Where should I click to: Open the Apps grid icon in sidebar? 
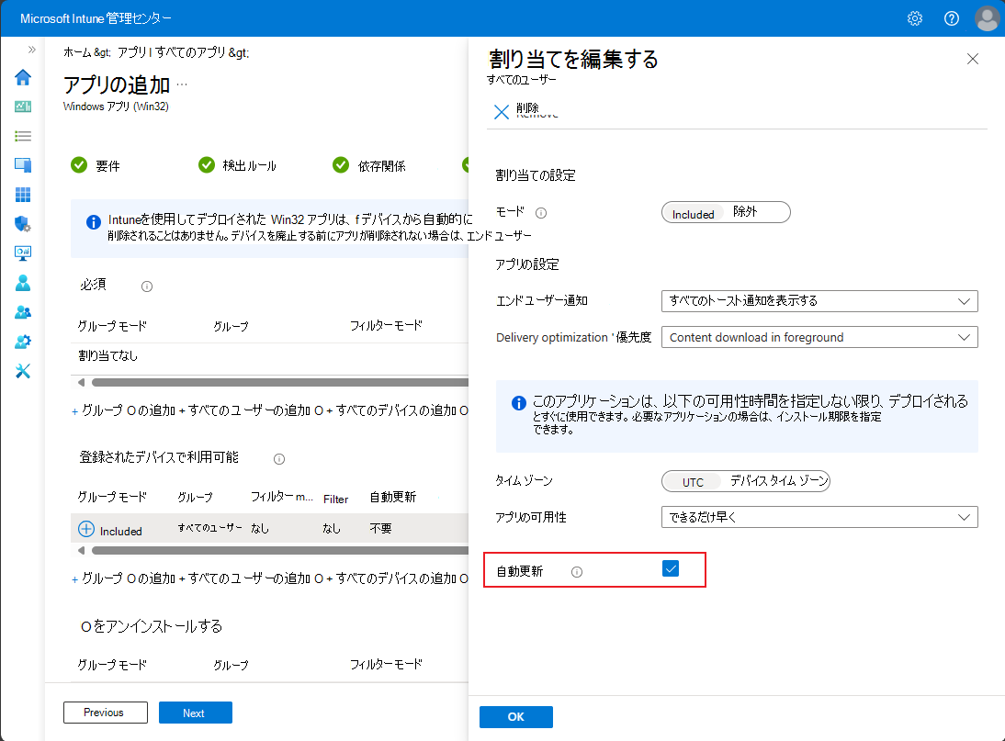click(23, 195)
